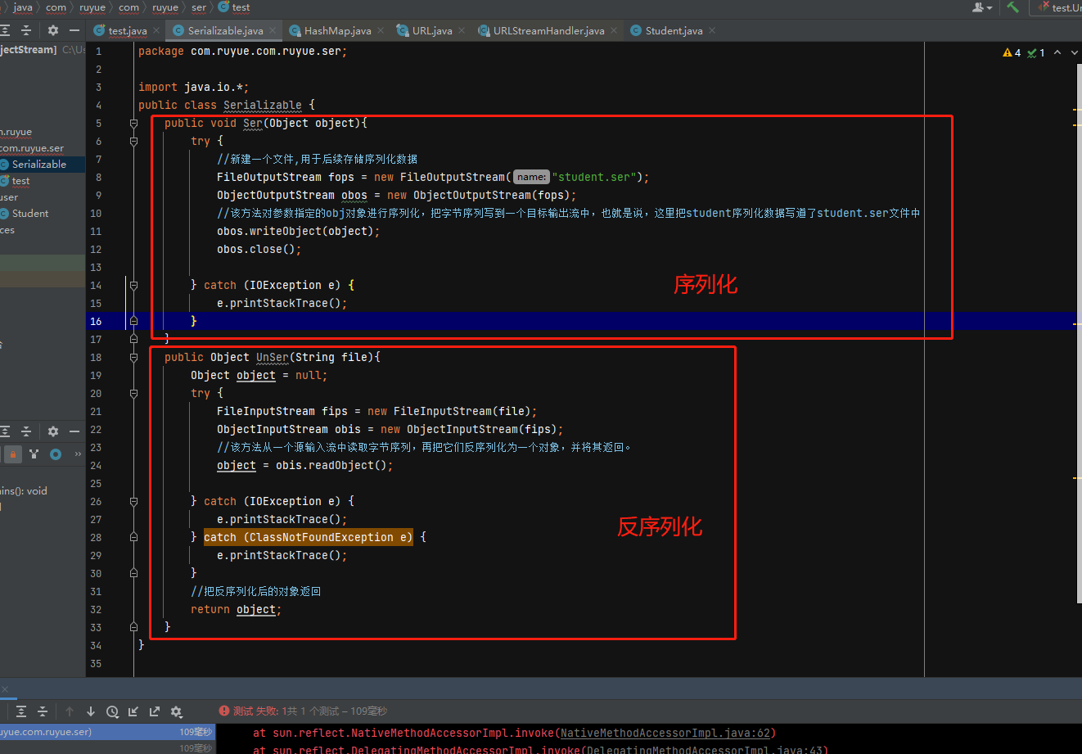Open test runner settings gear icon

(x=176, y=711)
